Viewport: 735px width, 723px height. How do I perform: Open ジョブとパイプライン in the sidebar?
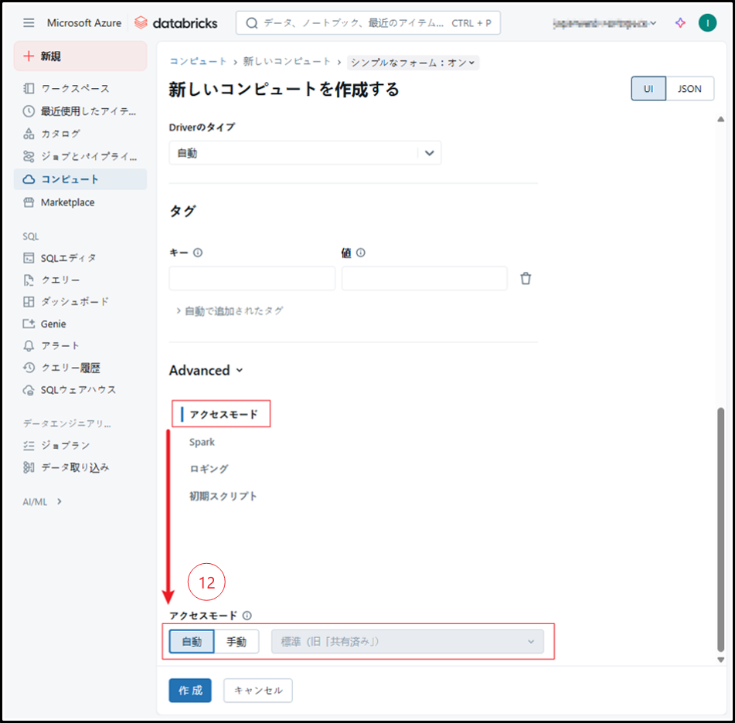(x=80, y=157)
